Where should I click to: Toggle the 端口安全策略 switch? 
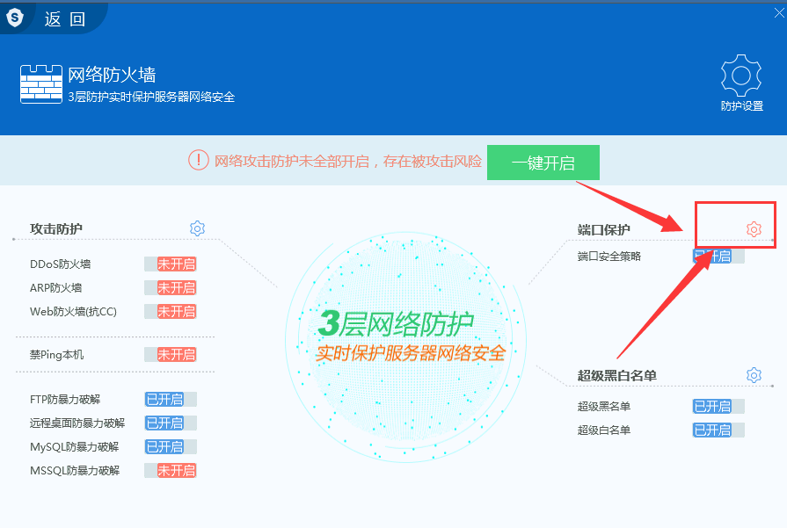(x=718, y=256)
